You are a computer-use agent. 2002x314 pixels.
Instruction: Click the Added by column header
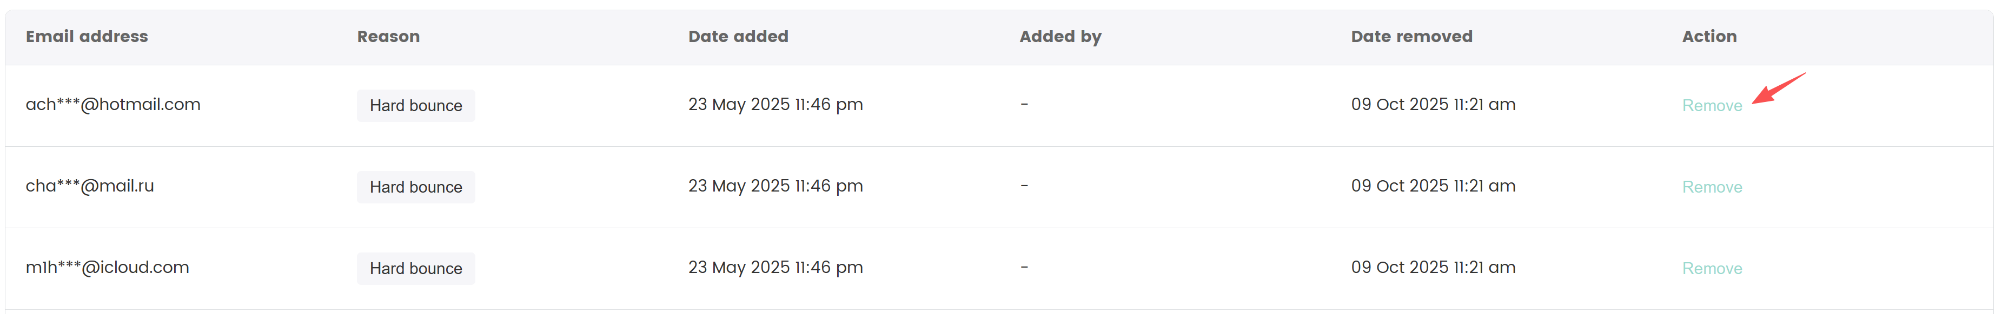tap(1060, 37)
